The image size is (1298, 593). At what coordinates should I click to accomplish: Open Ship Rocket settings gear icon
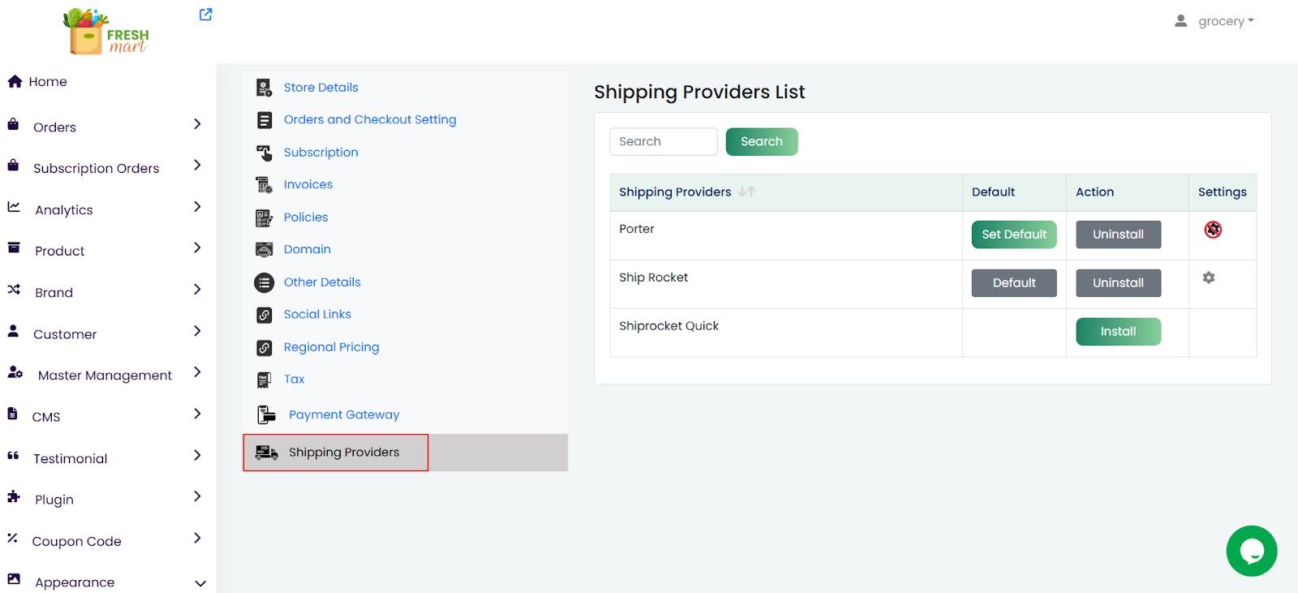[x=1208, y=277]
